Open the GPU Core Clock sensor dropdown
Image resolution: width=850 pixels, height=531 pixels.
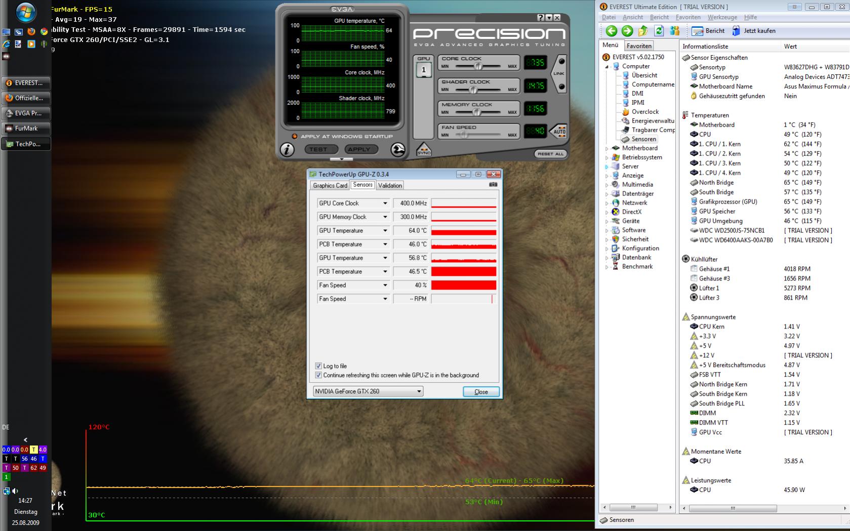385,203
